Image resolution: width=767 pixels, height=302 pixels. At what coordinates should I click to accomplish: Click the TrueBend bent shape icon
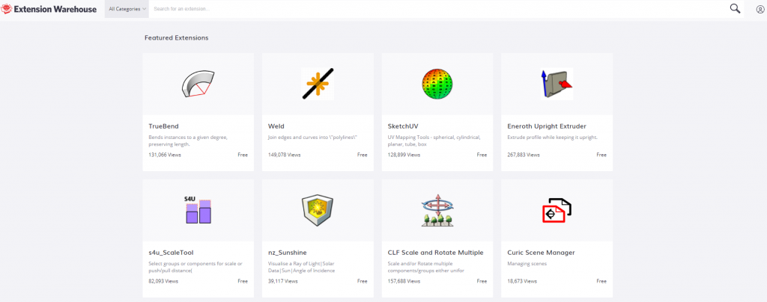click(x=198, y=84)
